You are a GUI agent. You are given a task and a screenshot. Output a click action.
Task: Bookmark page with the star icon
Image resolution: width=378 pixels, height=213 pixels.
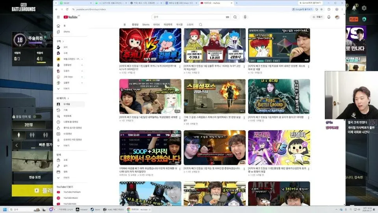point(321,9)
